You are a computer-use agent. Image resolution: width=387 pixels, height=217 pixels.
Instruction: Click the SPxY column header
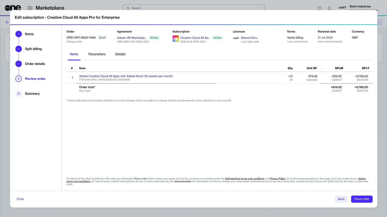366,68
